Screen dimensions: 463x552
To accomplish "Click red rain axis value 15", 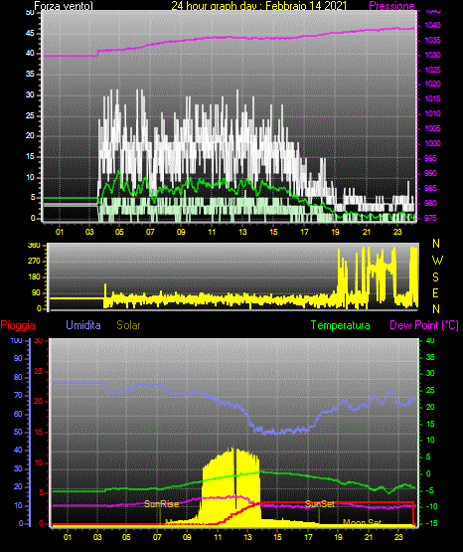I will pos(39,433).
